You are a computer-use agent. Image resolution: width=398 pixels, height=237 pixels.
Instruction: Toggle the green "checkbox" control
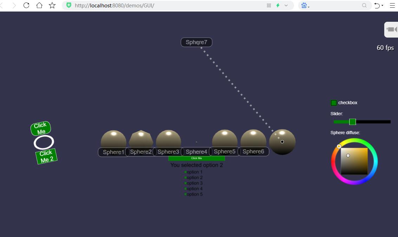pyautogui.click(x=333, y=103)
